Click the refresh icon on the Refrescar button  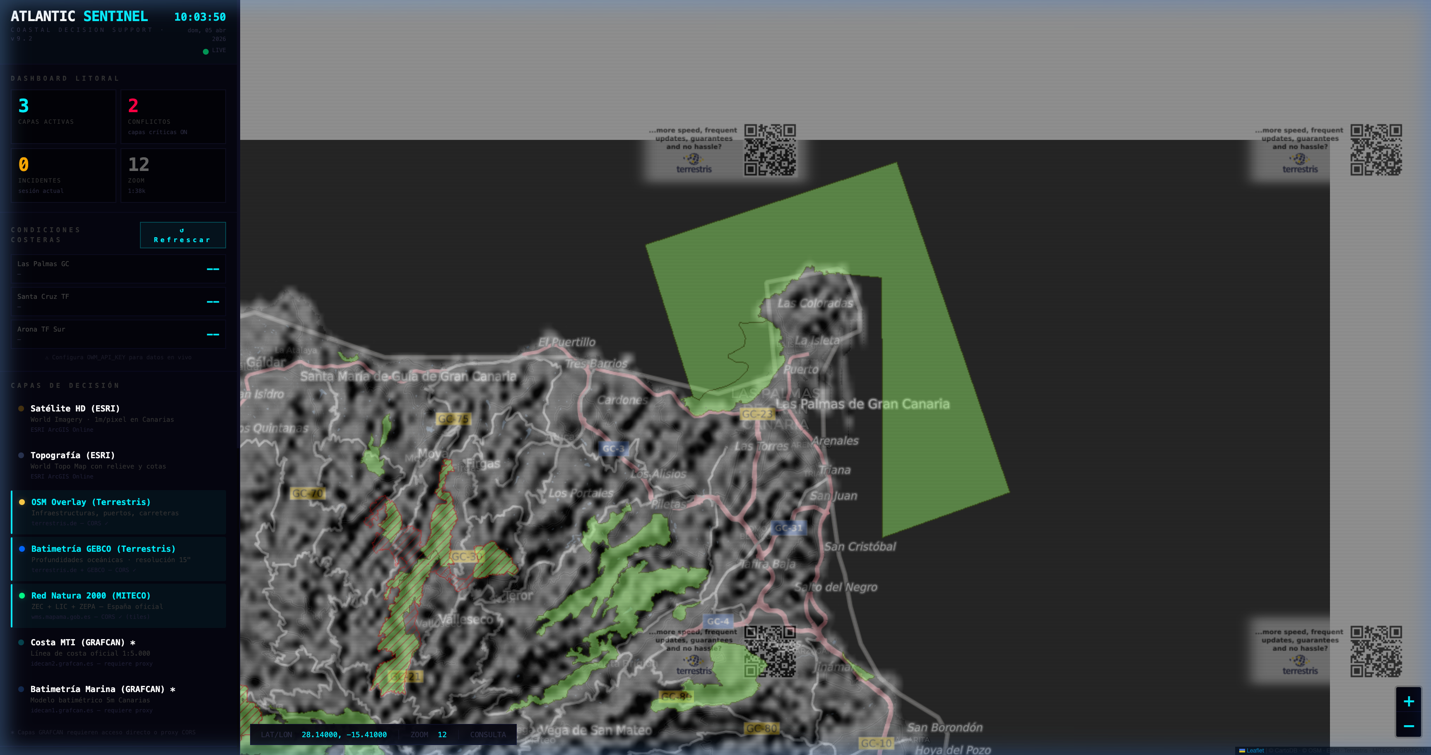[183, 231]
